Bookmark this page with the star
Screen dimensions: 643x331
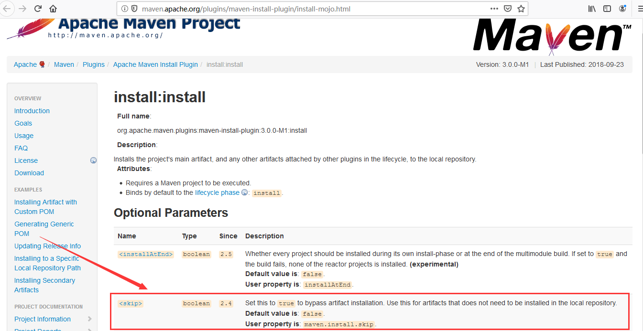(x=521, y=9)
